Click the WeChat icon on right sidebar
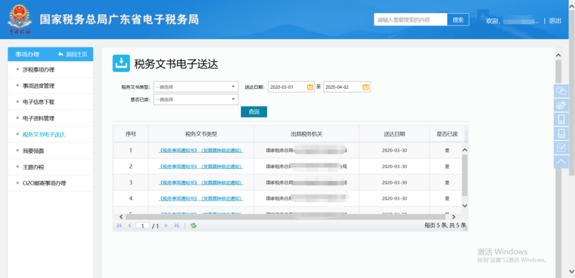This screenshot has width=575, height=278. pos(561,91)
